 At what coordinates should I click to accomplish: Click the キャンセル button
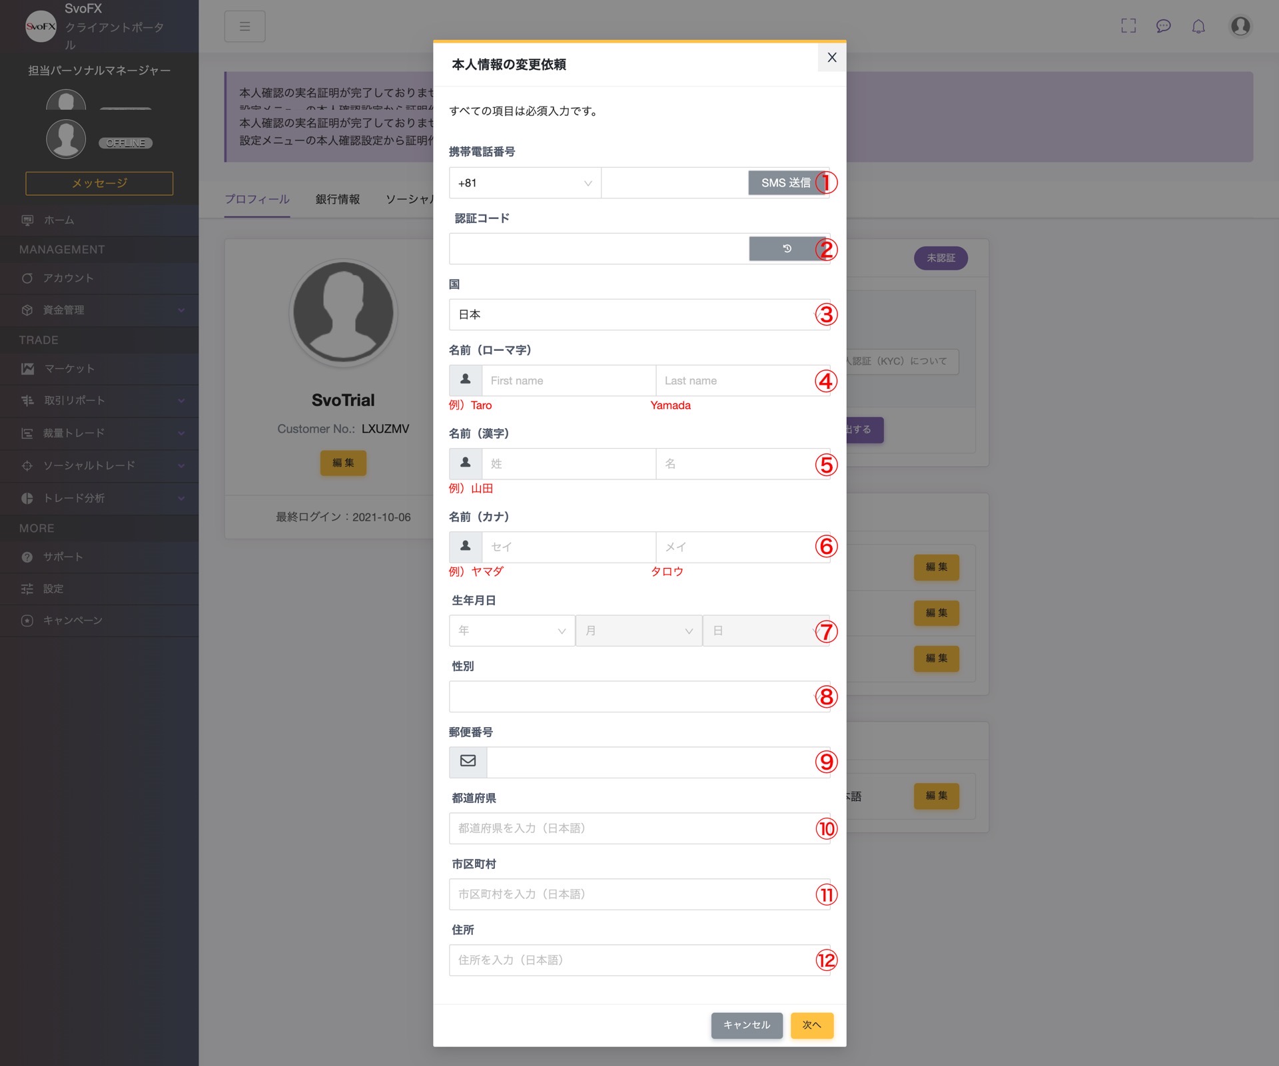pyautogui.click(x=747, y=1025)
